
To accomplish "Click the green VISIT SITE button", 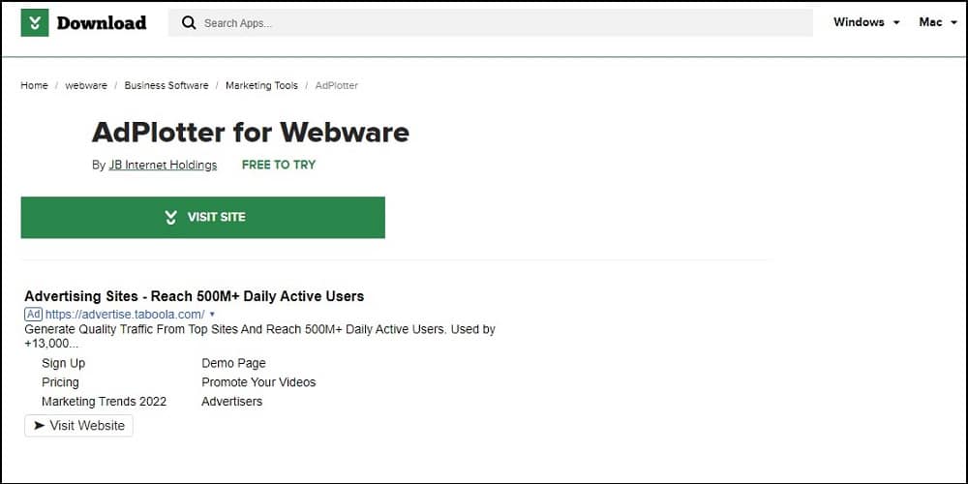I will 203,217.
